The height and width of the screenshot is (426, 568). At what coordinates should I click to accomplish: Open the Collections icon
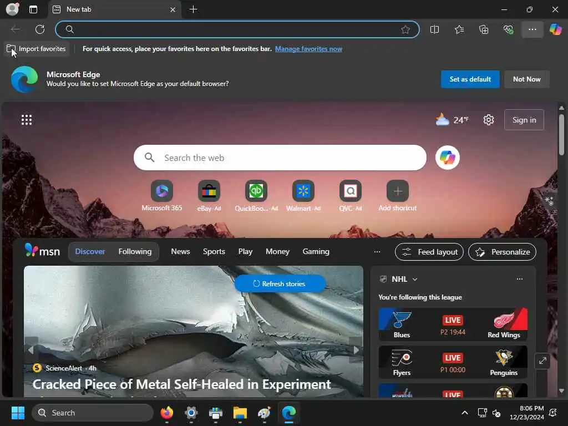484,29
